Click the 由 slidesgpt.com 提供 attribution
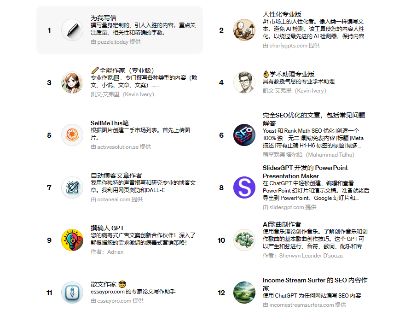Image resolution: width=405 pixels, height=322 pixels. pos(289,207)
